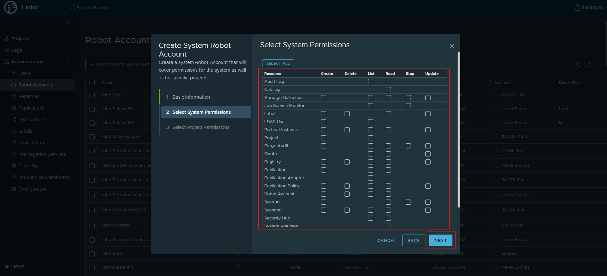607x276 pixels.
Task: Collapse the Administration menu chevron
Action: pyautogui.click(x=68, y=62)
